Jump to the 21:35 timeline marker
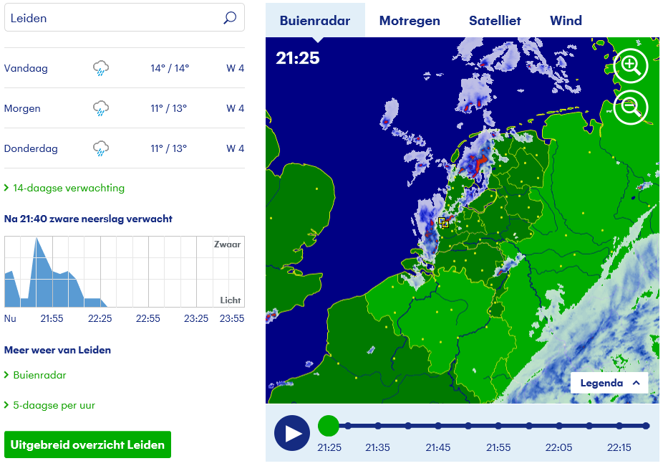663x466 pixels. (377, 426)
